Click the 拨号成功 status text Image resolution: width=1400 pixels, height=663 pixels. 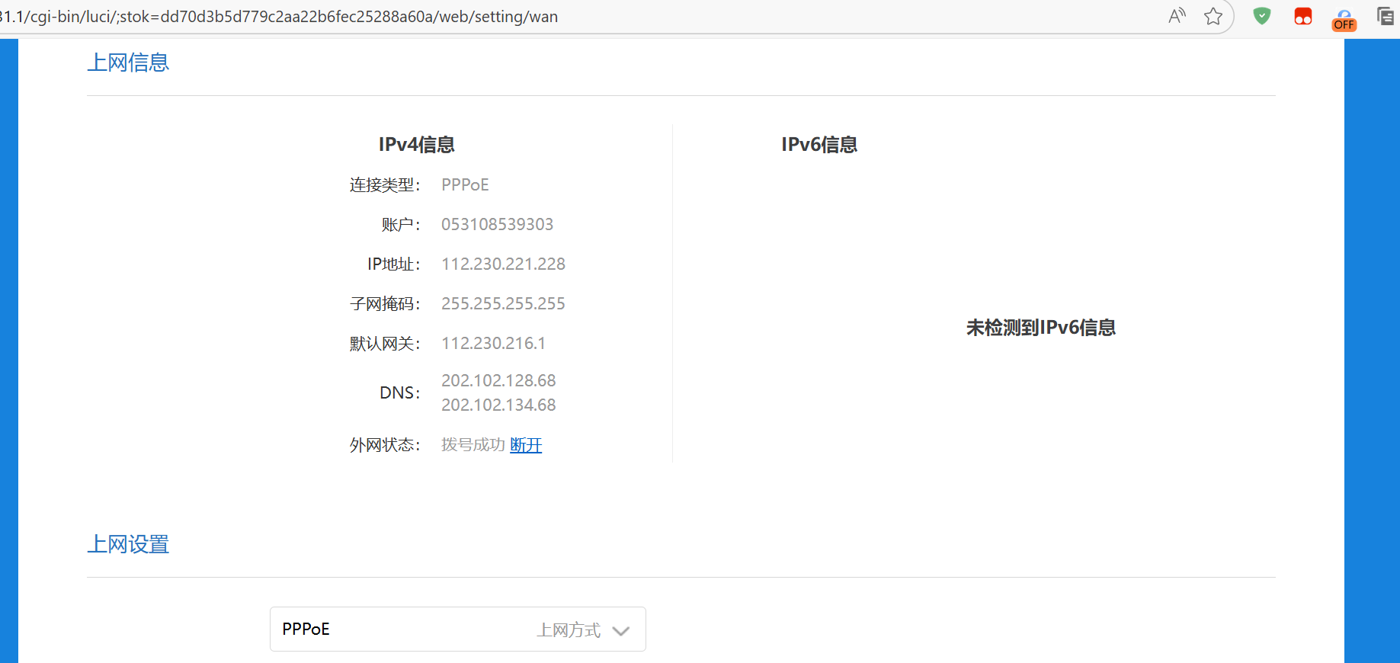[473, 445]
